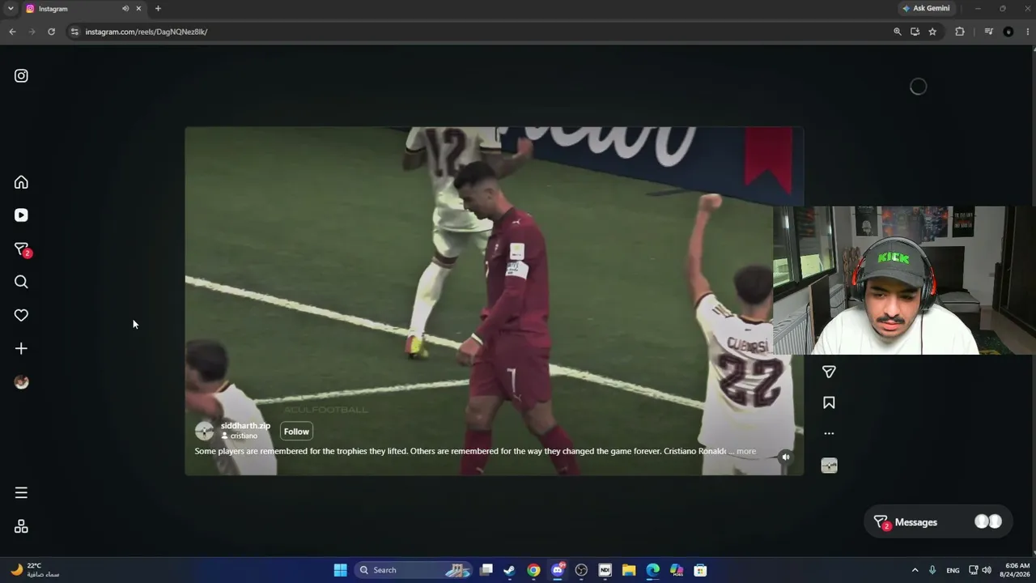Screen dimensions: 1036x583
Task: Open the More hamburger menu in sidebar
Action: click(x=21, y=492)
